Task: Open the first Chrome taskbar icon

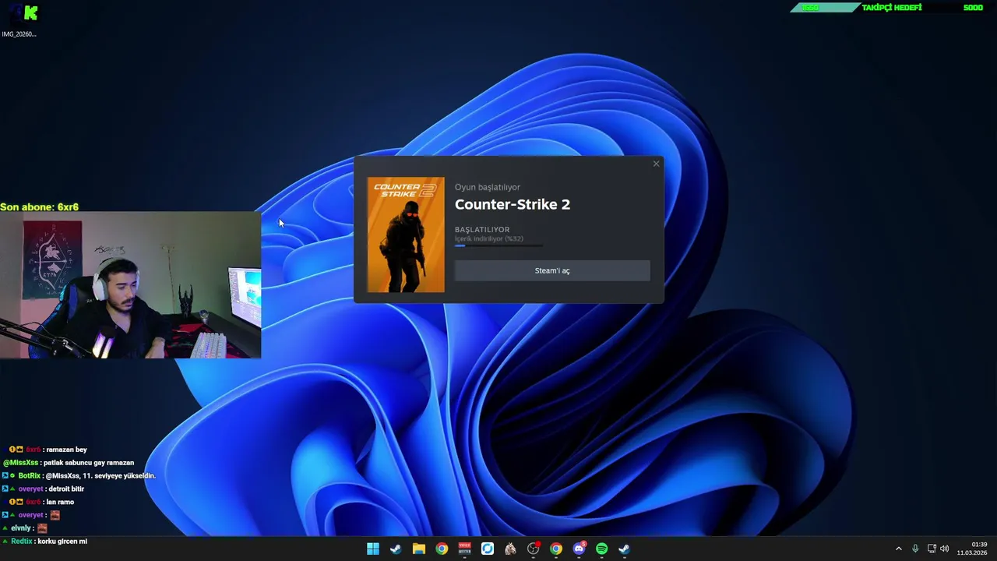Action: [x=442, y=549]
